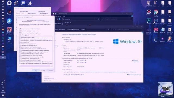Open Предотвращение выполнения данных tab
Screen dimensions: 174x98
point(36,20)
